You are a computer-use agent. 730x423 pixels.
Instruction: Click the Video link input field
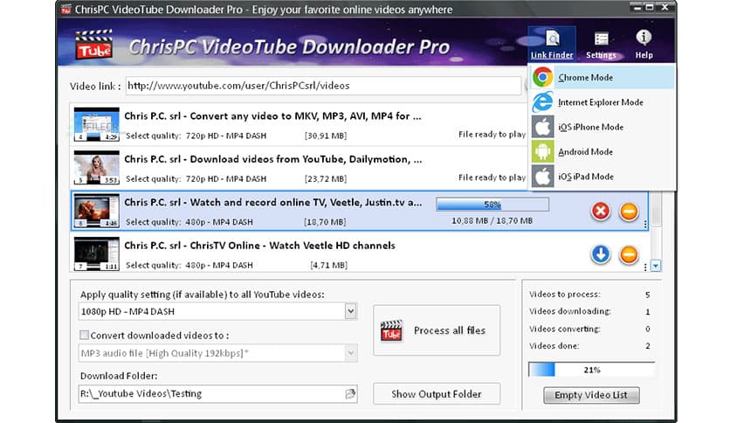click(x=323, y=86)
